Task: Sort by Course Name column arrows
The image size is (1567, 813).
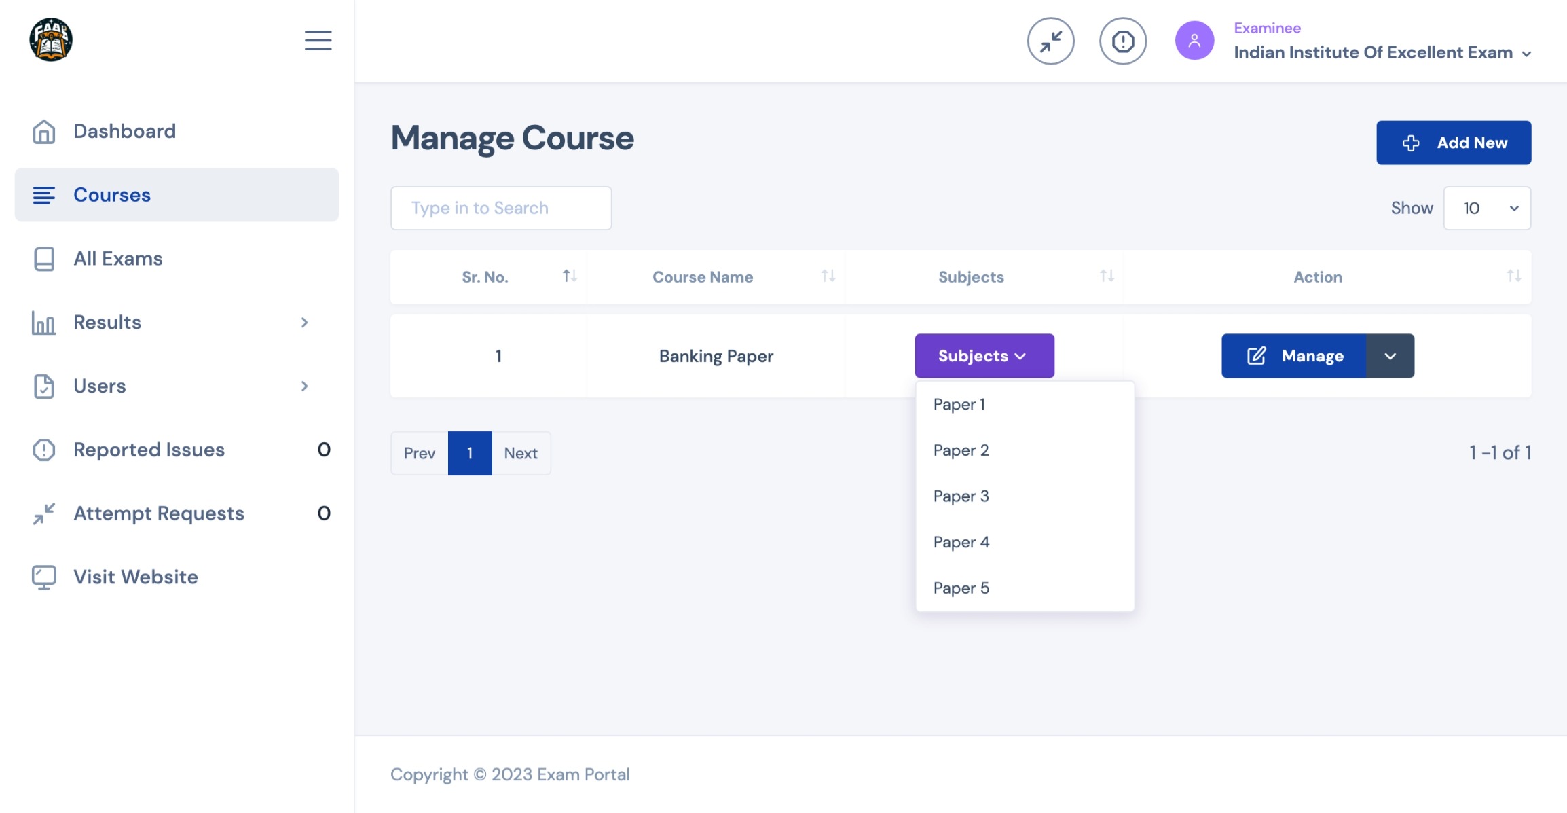Action: (x=828, y=276)
